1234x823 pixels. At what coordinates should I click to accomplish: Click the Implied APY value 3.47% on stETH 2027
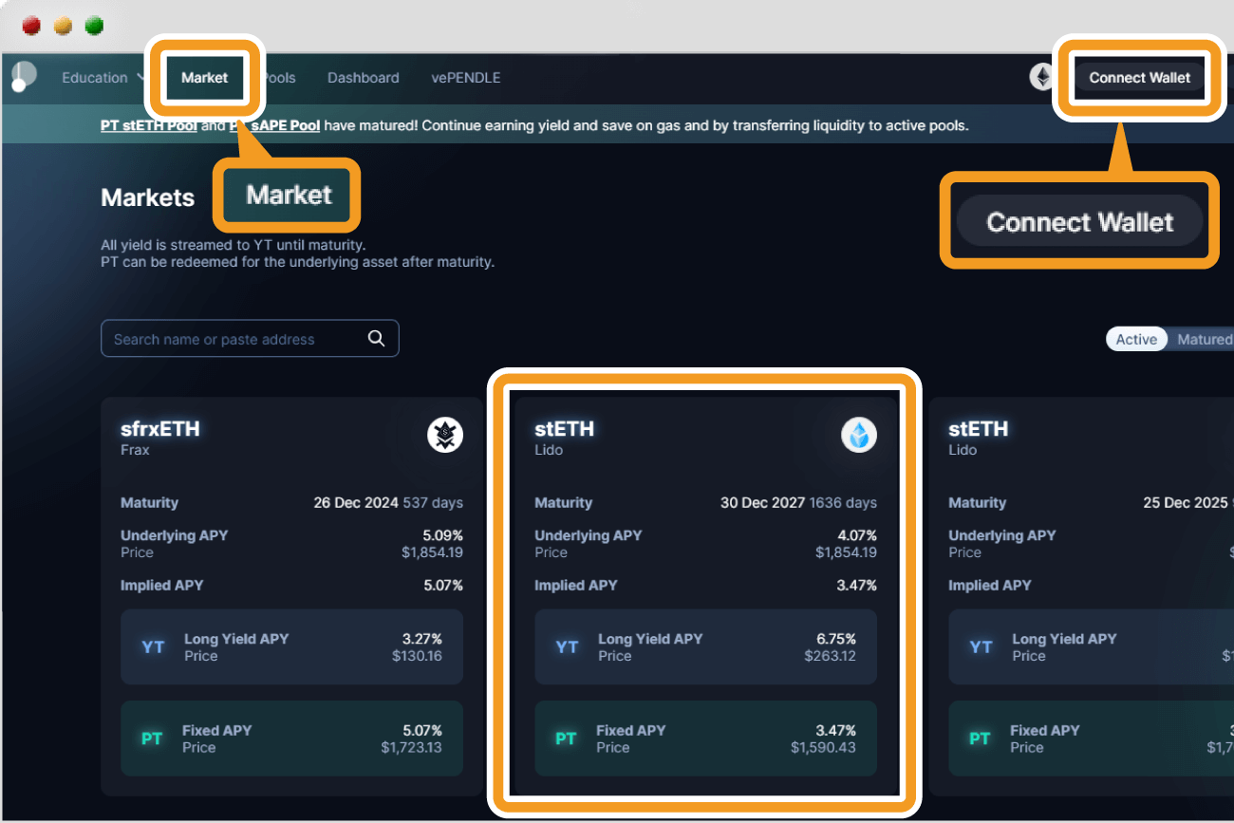[856, 586]
